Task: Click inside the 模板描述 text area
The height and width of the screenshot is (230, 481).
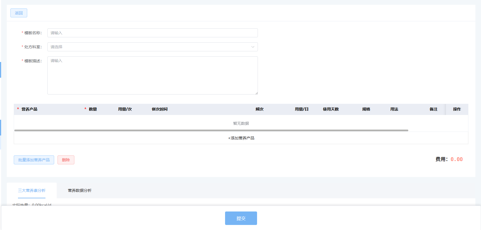Action: pyautogui.click(x=152, y=75)
